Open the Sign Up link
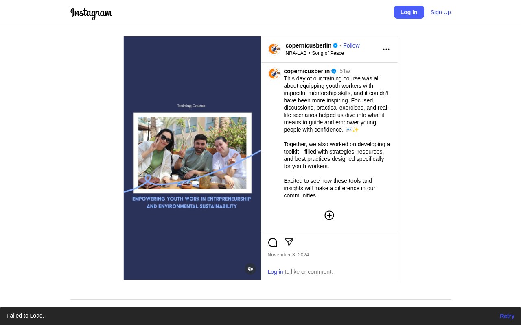 point(440,12)
